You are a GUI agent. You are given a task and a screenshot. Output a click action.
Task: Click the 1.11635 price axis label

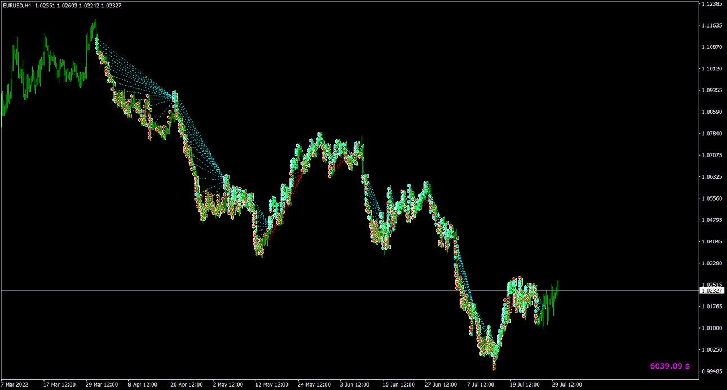pyautogui.click(x=712, y=26)
